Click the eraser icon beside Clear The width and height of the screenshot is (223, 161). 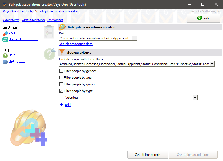(5, 33)
